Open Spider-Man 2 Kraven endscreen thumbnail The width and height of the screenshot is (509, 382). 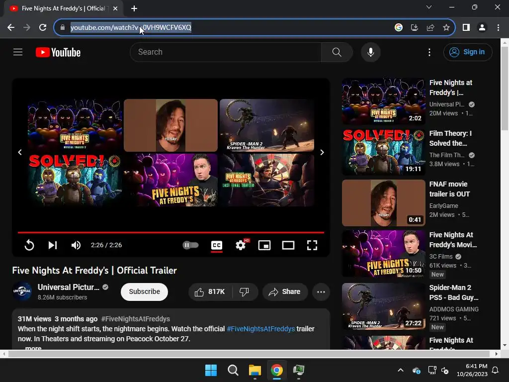pyautogui.click(x=267, y=125)
